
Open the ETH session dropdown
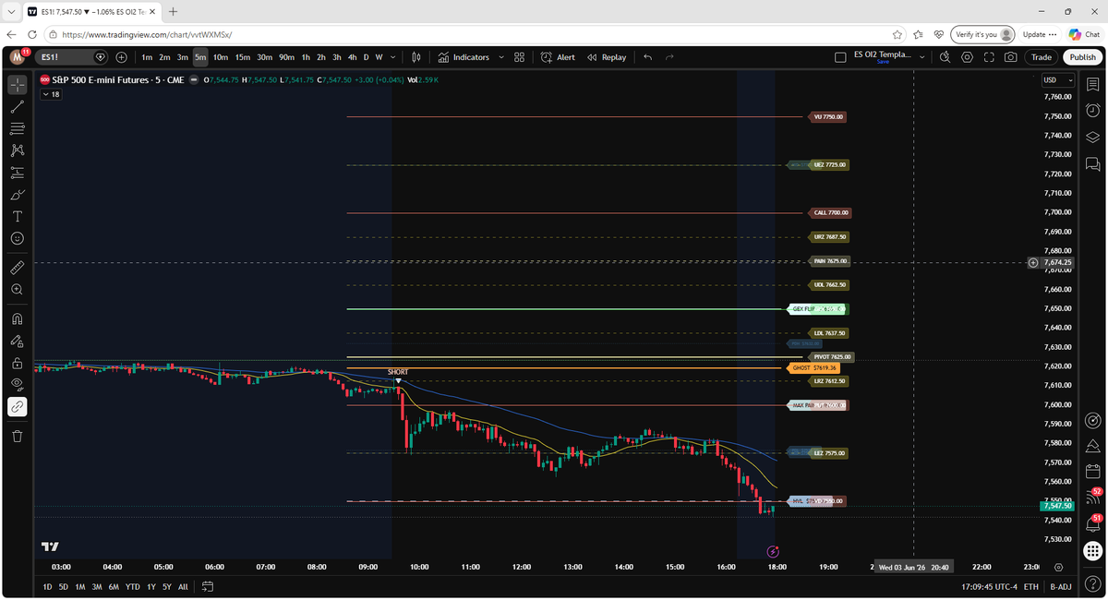coord(1031,587)
